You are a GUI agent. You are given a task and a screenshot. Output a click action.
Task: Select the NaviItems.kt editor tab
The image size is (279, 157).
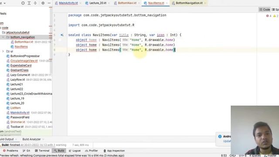[156, 3]
